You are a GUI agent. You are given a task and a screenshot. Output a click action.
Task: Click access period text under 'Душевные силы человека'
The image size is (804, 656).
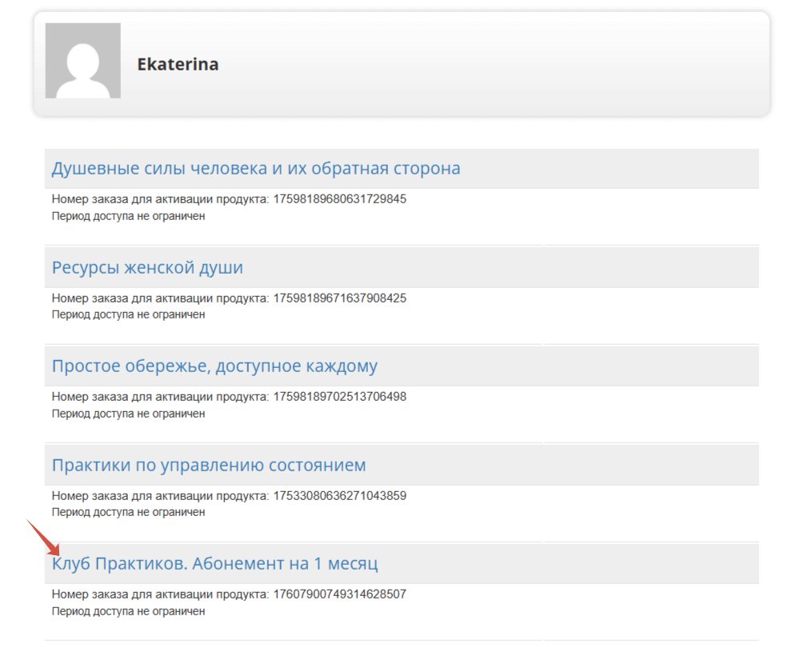coord(128,216)
